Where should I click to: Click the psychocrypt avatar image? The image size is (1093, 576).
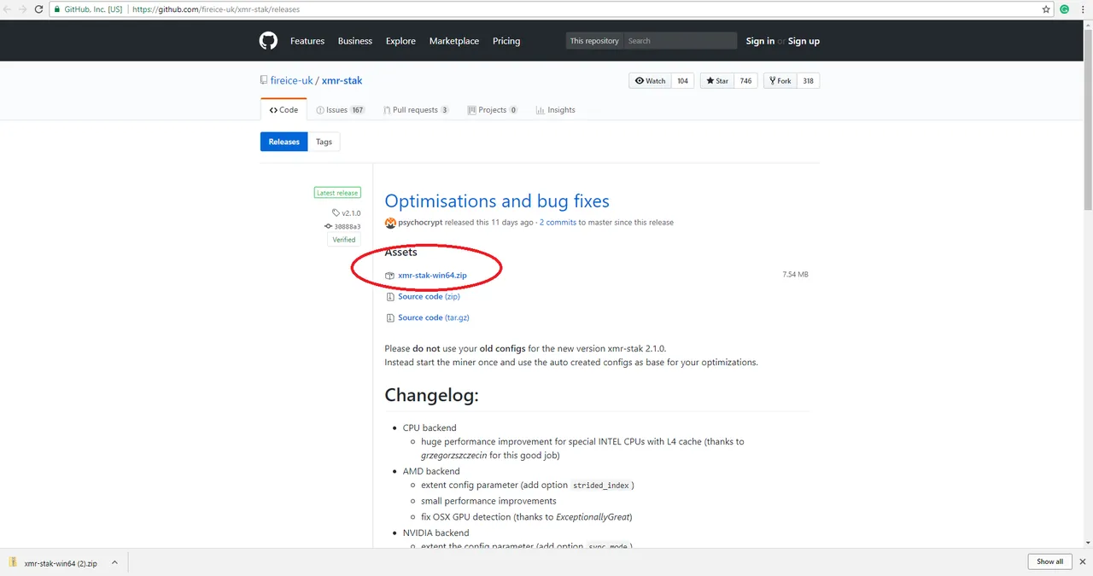click(x=390, y=223)
